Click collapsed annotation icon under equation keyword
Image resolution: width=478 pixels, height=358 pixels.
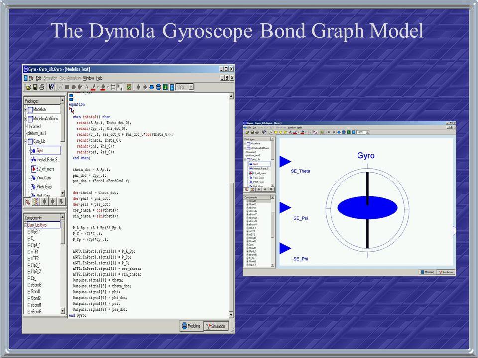click(x=71, y=110)
